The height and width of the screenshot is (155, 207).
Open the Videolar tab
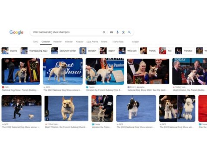(x=69, y=42)
